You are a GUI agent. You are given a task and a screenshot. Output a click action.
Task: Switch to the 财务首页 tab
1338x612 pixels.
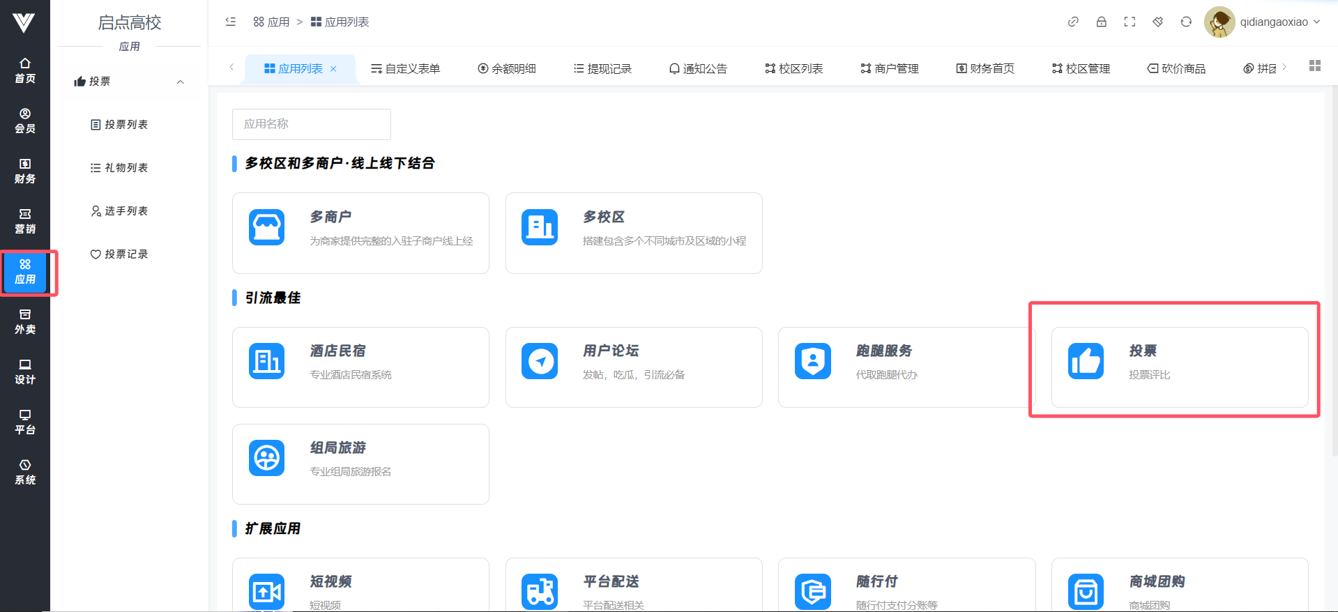click(985, 68)
